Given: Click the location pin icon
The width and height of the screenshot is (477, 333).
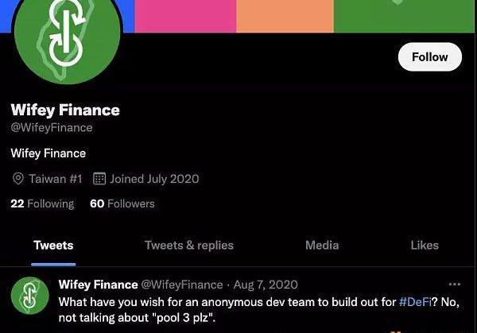Looking at the screenshot, I should click(17, 179).
